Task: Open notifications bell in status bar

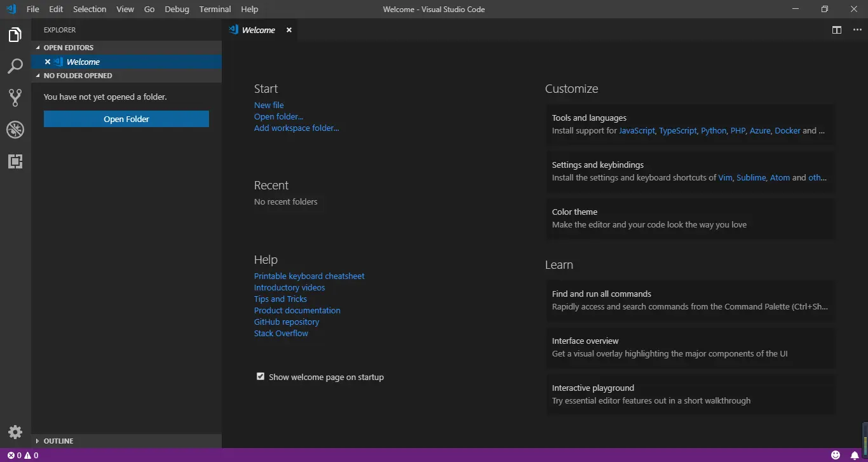Action: (x=855, y=455)
